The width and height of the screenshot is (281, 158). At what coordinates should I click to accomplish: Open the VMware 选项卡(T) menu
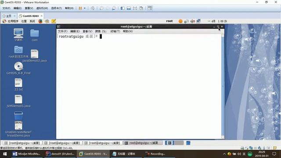[x=56, y=8]
